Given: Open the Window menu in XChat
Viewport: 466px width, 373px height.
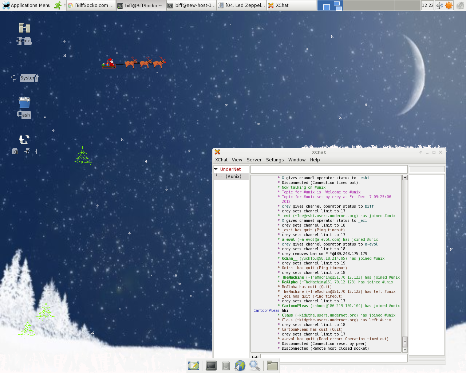Looking at the screenshot, I should (297, 160).
